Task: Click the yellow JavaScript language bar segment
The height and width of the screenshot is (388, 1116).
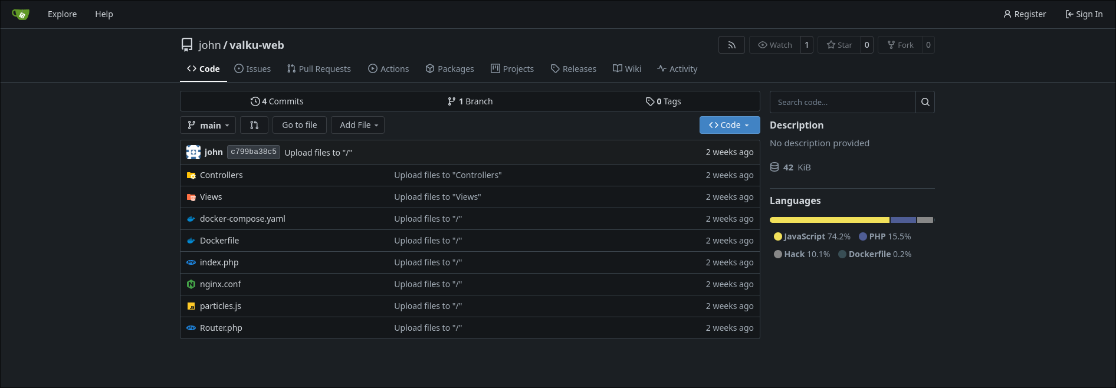Action: (829, 220)
